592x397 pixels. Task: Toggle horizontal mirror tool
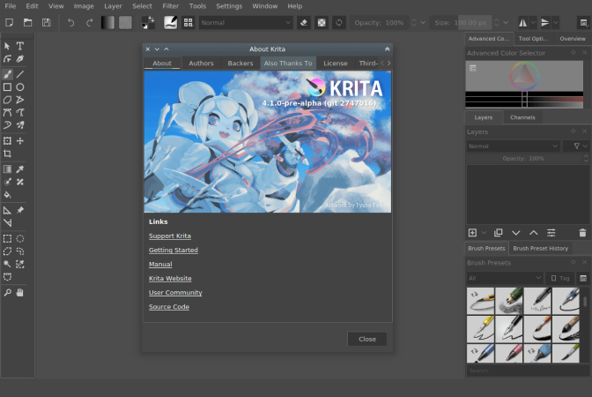coord(523,23)
